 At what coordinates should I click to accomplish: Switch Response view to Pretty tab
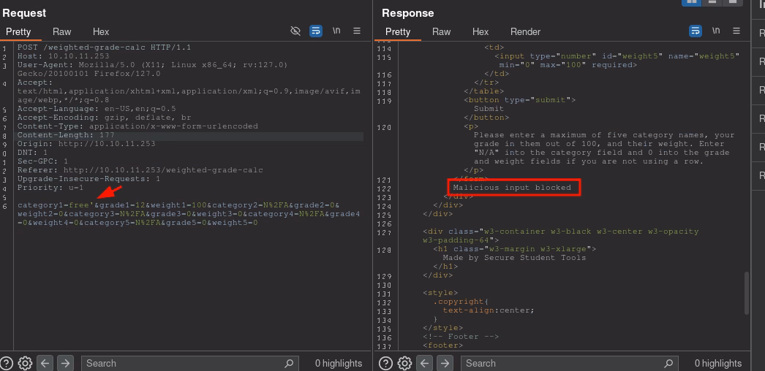[x=398, y=31]
